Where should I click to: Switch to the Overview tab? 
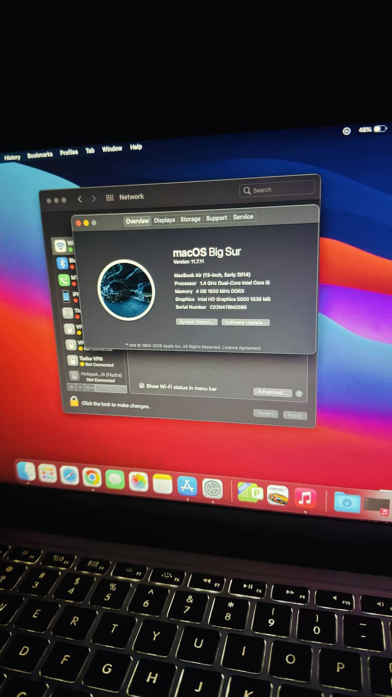click(x=137, y=221)
